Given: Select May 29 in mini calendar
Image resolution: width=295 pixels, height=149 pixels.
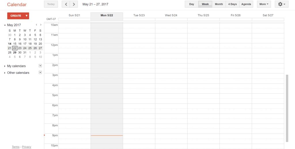Looking at the screenshot, I should point(15,52).
